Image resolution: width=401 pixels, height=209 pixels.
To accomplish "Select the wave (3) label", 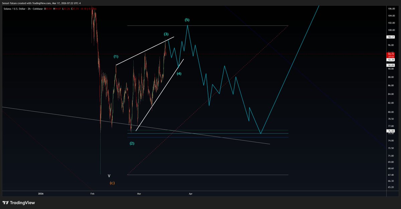I will (166, 34).
